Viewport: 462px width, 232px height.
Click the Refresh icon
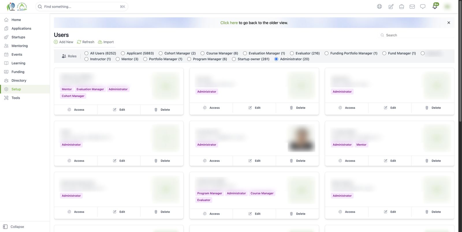pos(79,42)
